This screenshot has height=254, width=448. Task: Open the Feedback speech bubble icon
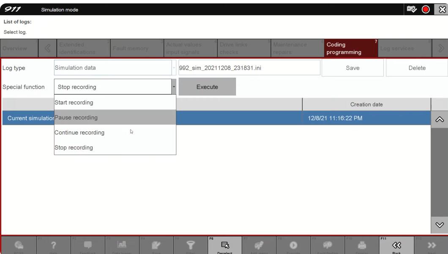pos(88,244)
